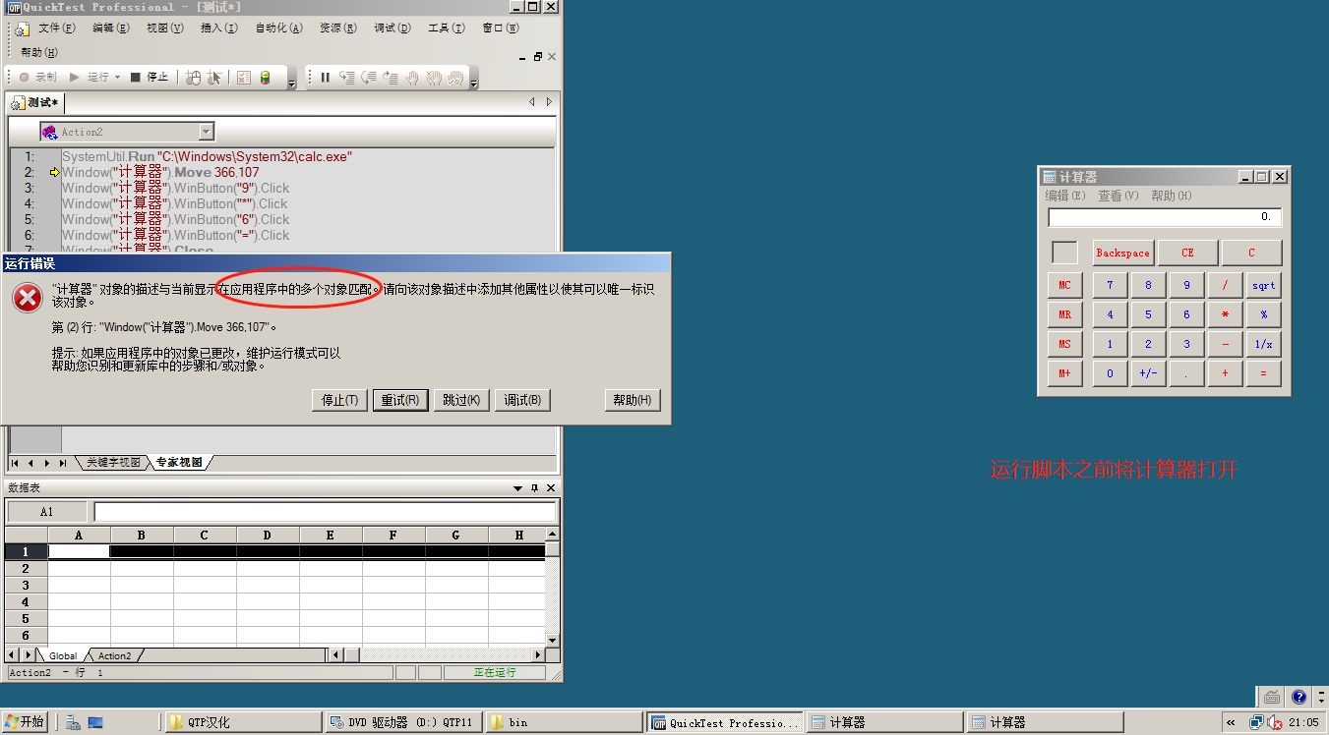Click the blue help question mark icon
The image size is (1329, 735).
[1299, 697]
